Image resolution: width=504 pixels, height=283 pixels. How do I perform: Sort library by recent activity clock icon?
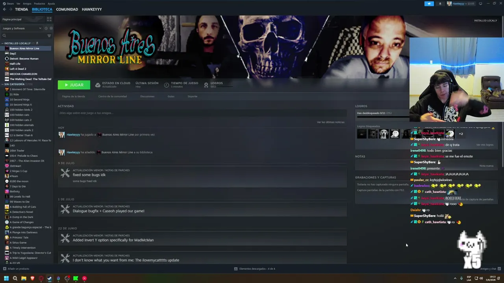tap(46, 28)
